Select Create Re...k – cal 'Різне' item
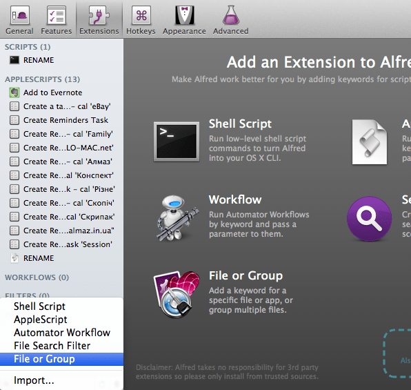The height and width of the screenshot is (390, 411). (x=69, y=189)
